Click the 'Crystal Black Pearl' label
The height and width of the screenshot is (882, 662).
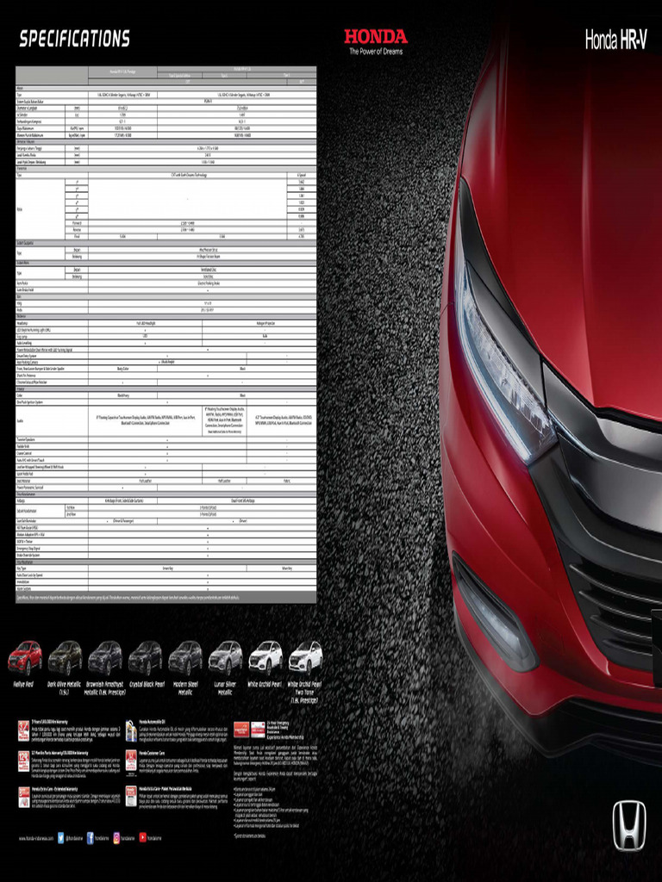[147, 685]
